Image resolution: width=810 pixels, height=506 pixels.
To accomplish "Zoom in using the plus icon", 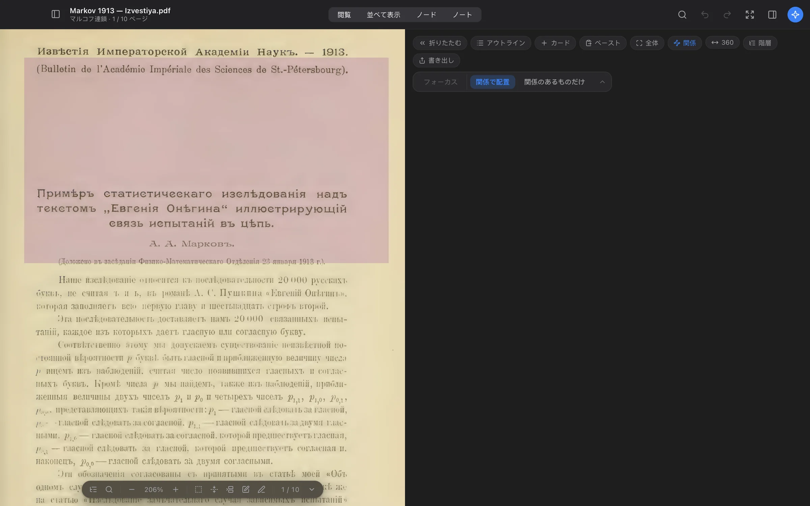I will [175, 489].
